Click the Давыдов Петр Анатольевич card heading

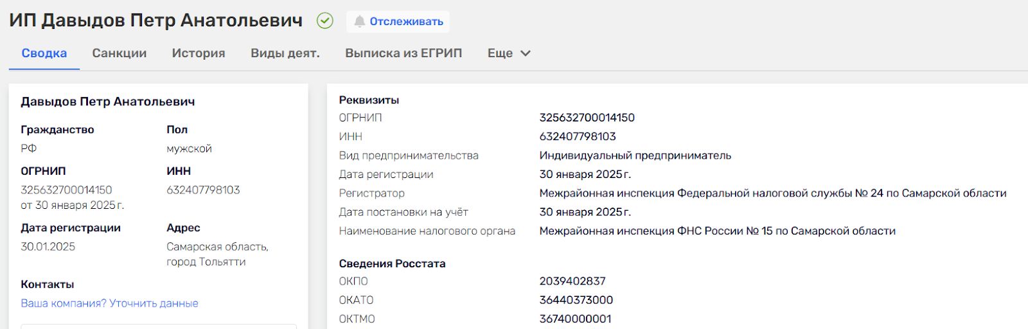tap(108, 102)
